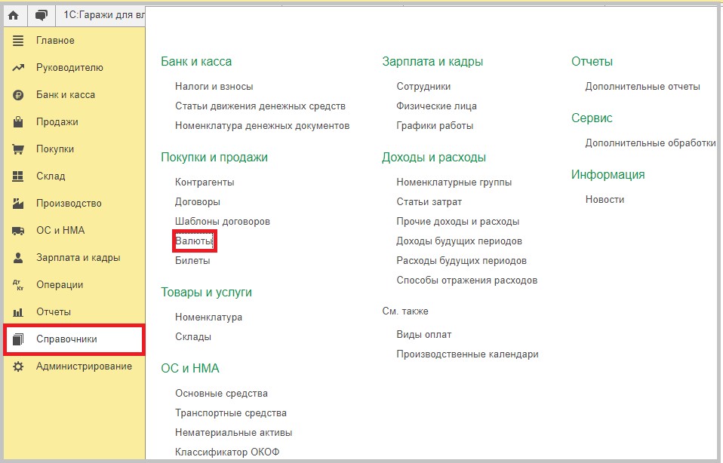Open Зарплата и кадры in the sidebar
Viewport: 723px width, 463px height.
click(78, 258)
